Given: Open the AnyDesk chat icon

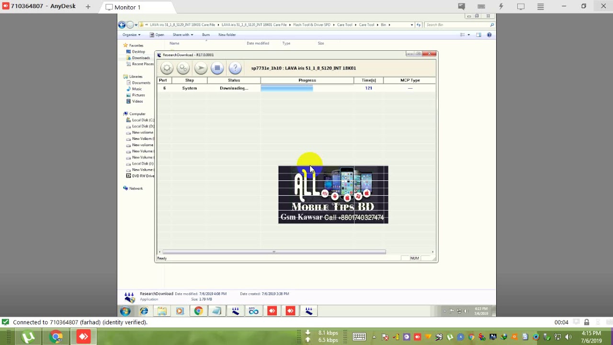Looking at the screenshot, I should click(x=462, y=7).
